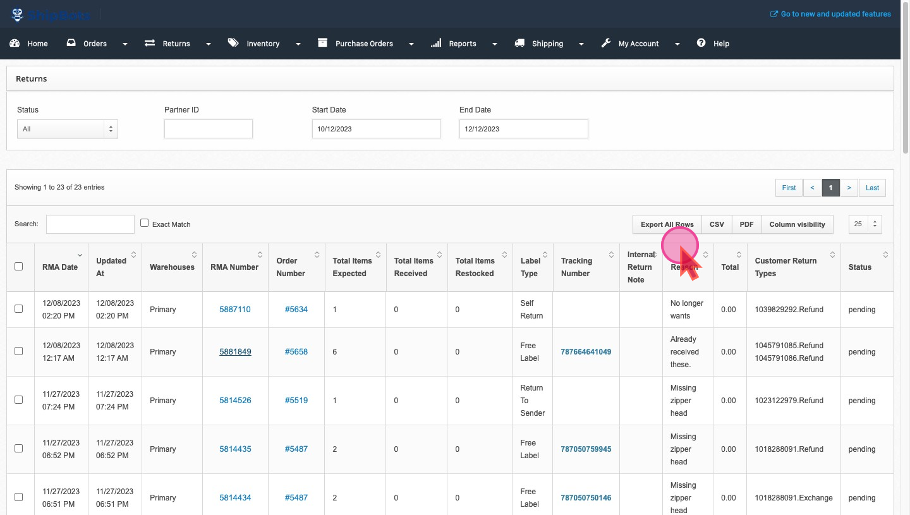Open the Reports menu
This screenshot has width=910, height=515.
pyautogui.click(x=463, y=44)
